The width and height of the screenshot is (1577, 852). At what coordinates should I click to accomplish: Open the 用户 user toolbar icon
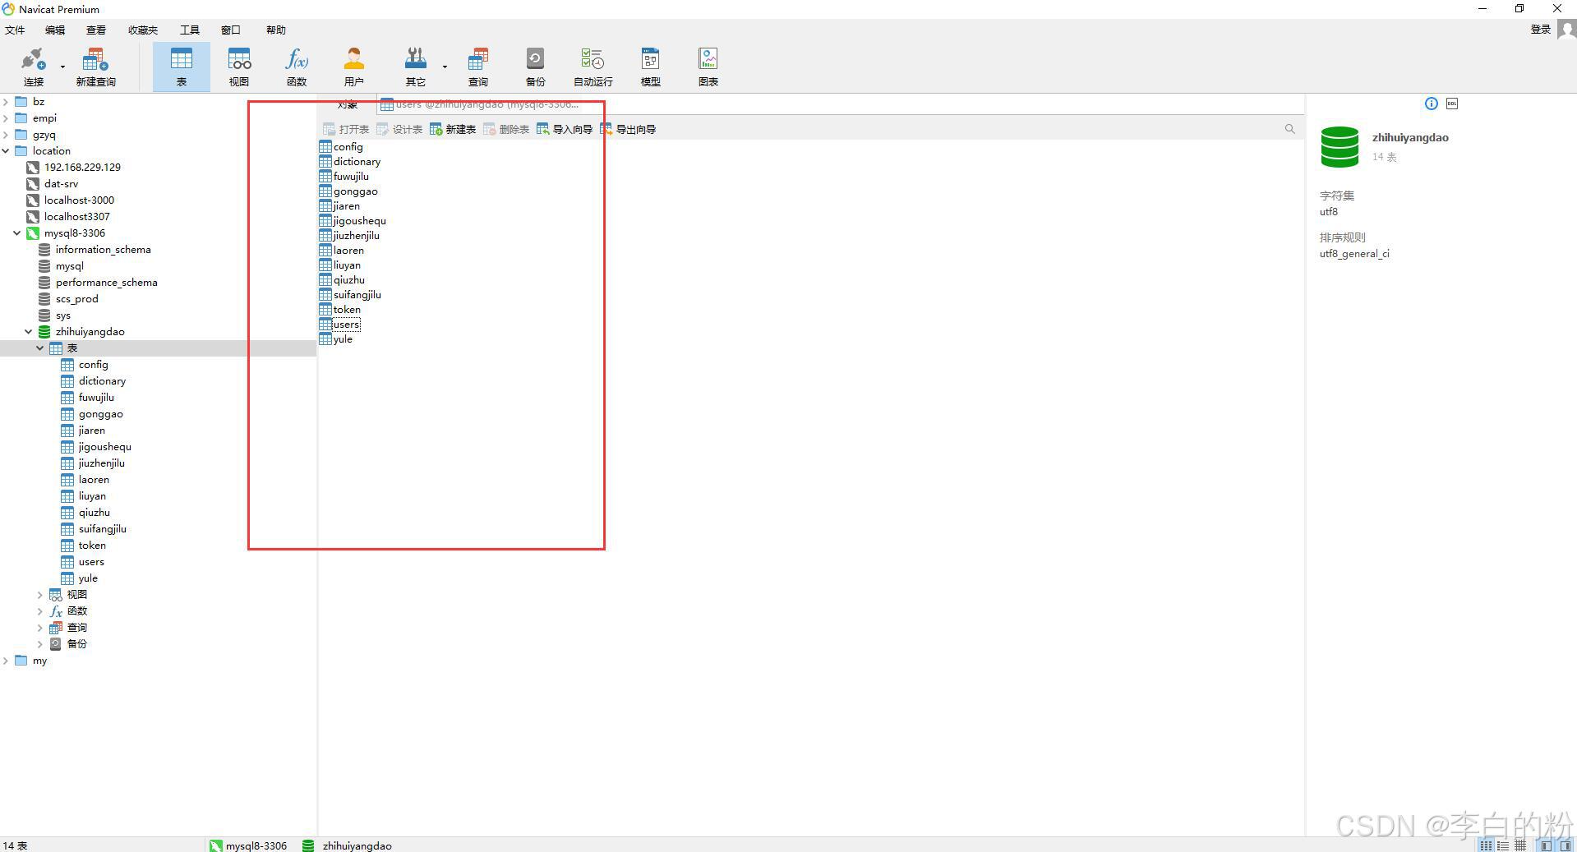[x=354, y=67]
